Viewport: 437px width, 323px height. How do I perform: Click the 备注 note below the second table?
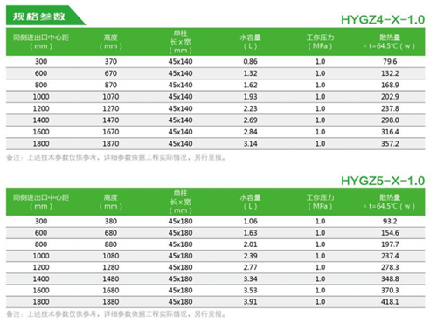coord(116,314)
